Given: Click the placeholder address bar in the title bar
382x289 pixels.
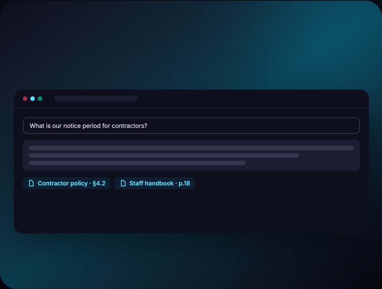Looking at the screenshot, I should pos(96,98).
